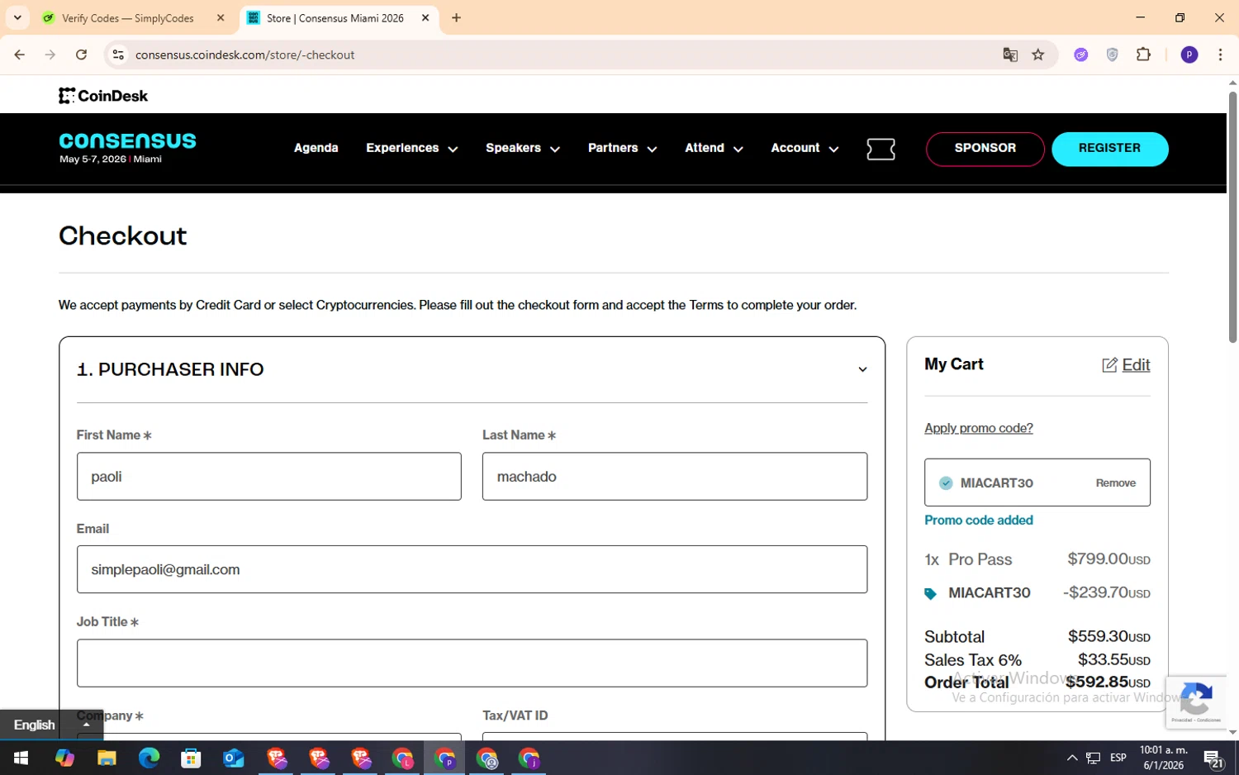Screen dimensions: 1239x775
Task: Remove the MIACART30 promo code
Action: tap(1115, 483)
